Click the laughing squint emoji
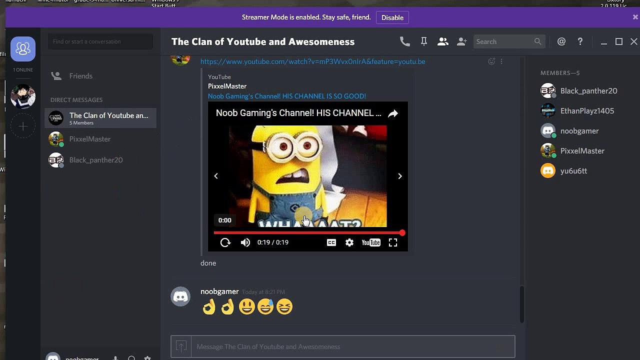The width and height of the screenshot is (640, 360). (284, 306)
